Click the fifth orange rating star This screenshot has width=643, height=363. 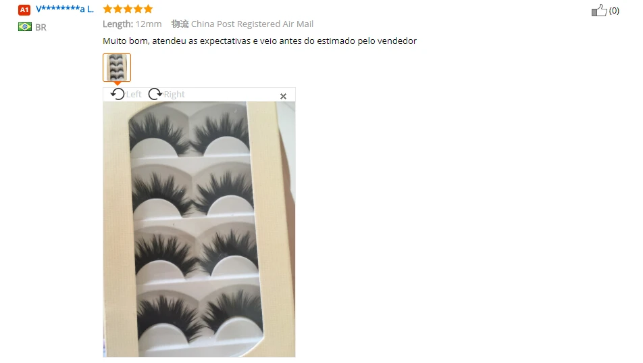148,9
